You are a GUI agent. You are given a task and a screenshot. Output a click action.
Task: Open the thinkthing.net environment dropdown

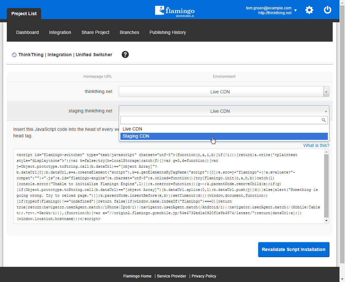pyautogui.click(x=224, y=92)
